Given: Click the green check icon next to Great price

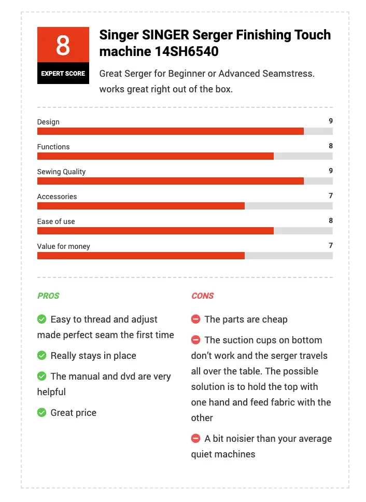Looking at the screenshot, I should click(41, 412).
